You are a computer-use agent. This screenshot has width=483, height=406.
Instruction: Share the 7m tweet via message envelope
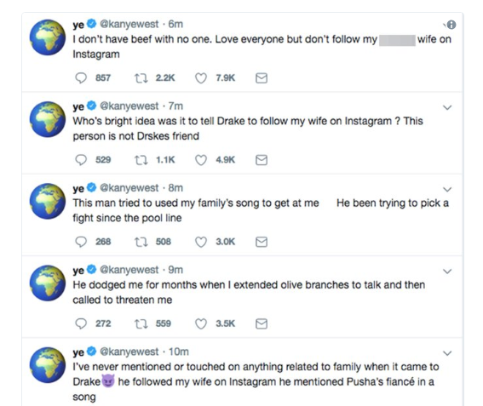coord(262,160)
